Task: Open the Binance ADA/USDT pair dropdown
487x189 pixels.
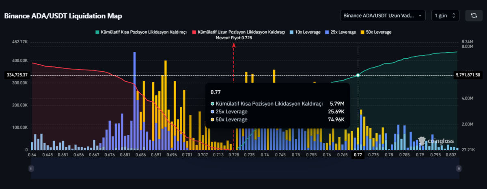Action: pos(383,15)
